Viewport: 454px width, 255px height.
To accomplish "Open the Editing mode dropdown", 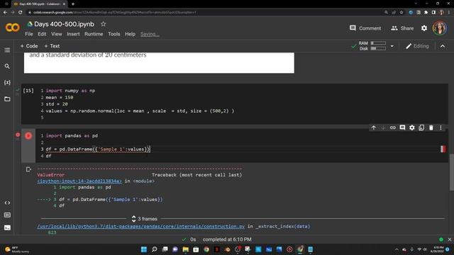I will point(417,46).
